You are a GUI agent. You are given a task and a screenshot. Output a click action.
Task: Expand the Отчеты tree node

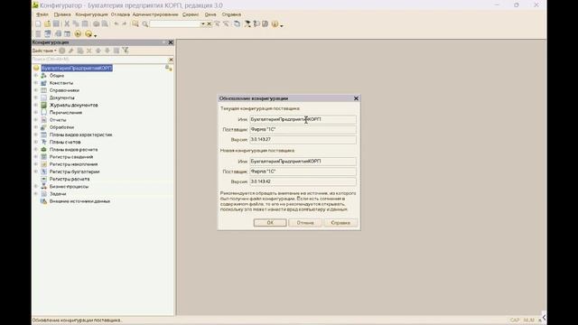(36, 120)
